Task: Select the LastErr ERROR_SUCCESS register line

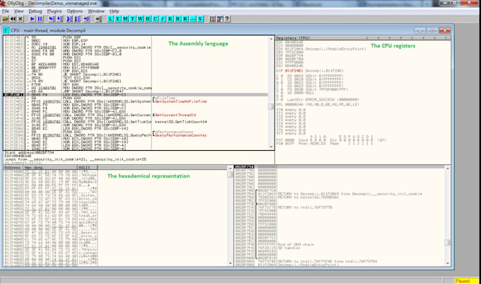Action: 323,99
